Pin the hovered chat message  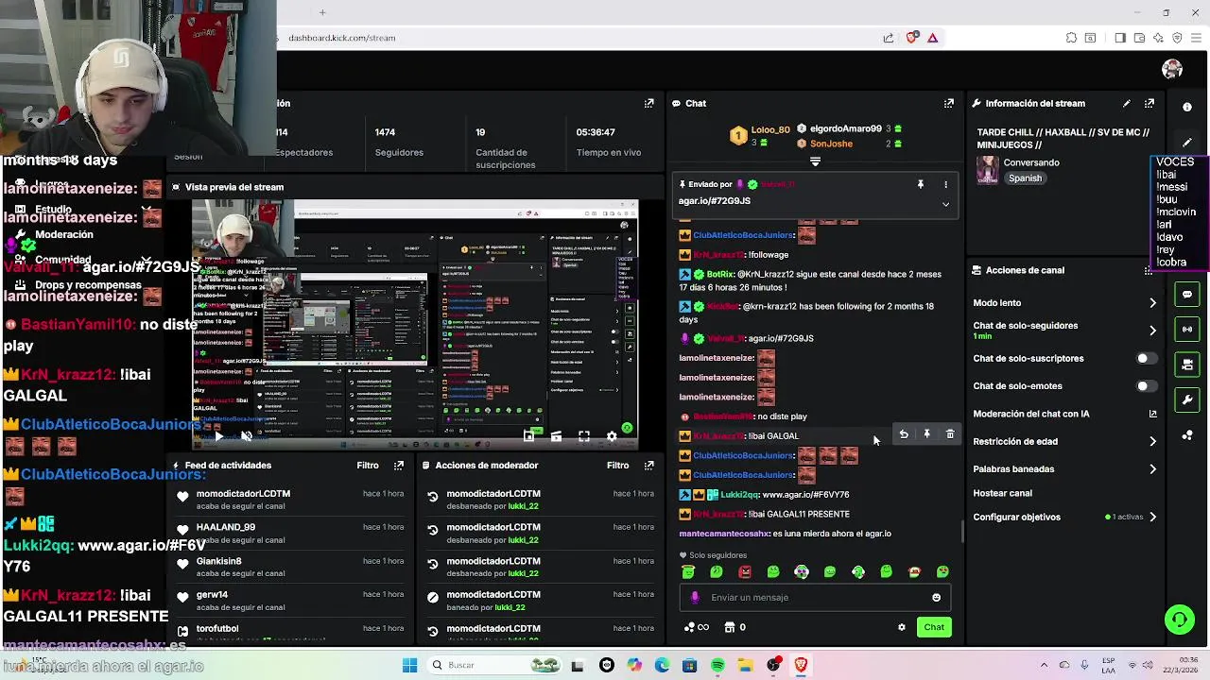coord(926,434)
